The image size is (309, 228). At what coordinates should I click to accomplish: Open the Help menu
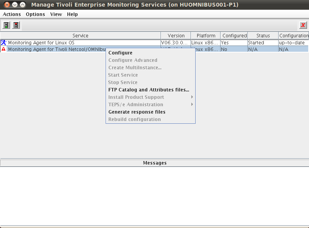(72, 14)
